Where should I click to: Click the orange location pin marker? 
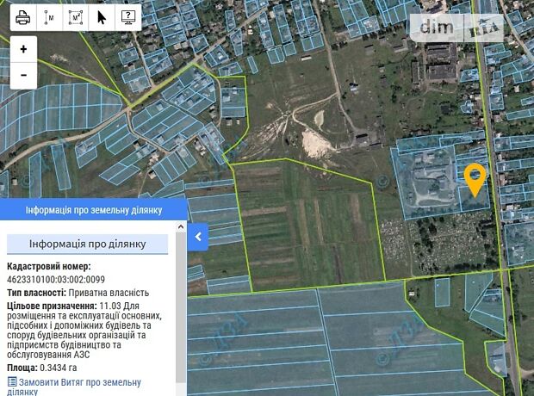(474, 178)
